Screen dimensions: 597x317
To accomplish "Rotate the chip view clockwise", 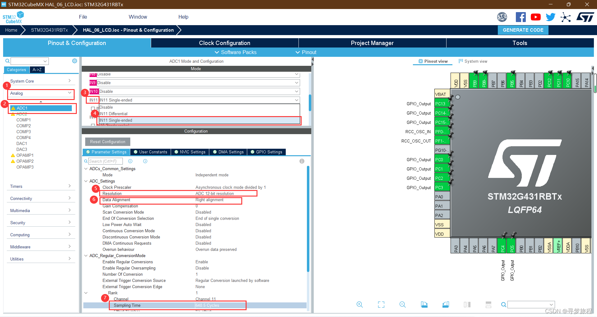I will coord(424,305).
